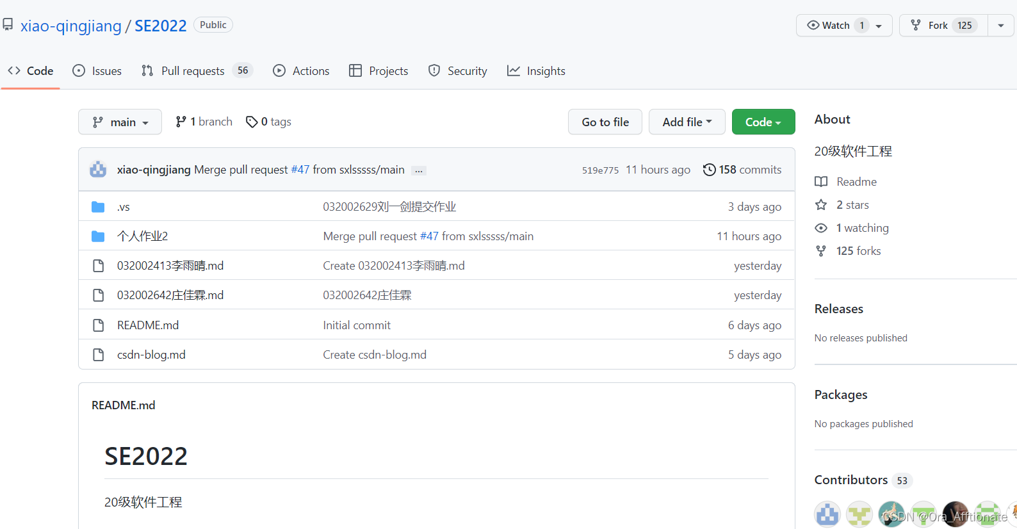Open the xiao-qingjiang owner link

(x=70, y=26)
